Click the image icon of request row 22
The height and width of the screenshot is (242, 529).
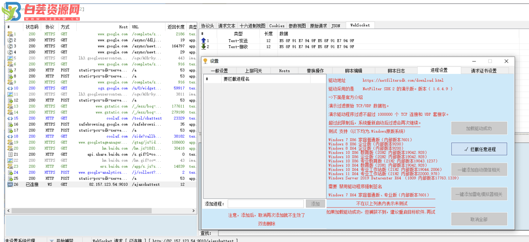pyautogui.click(x=10, y=161)
